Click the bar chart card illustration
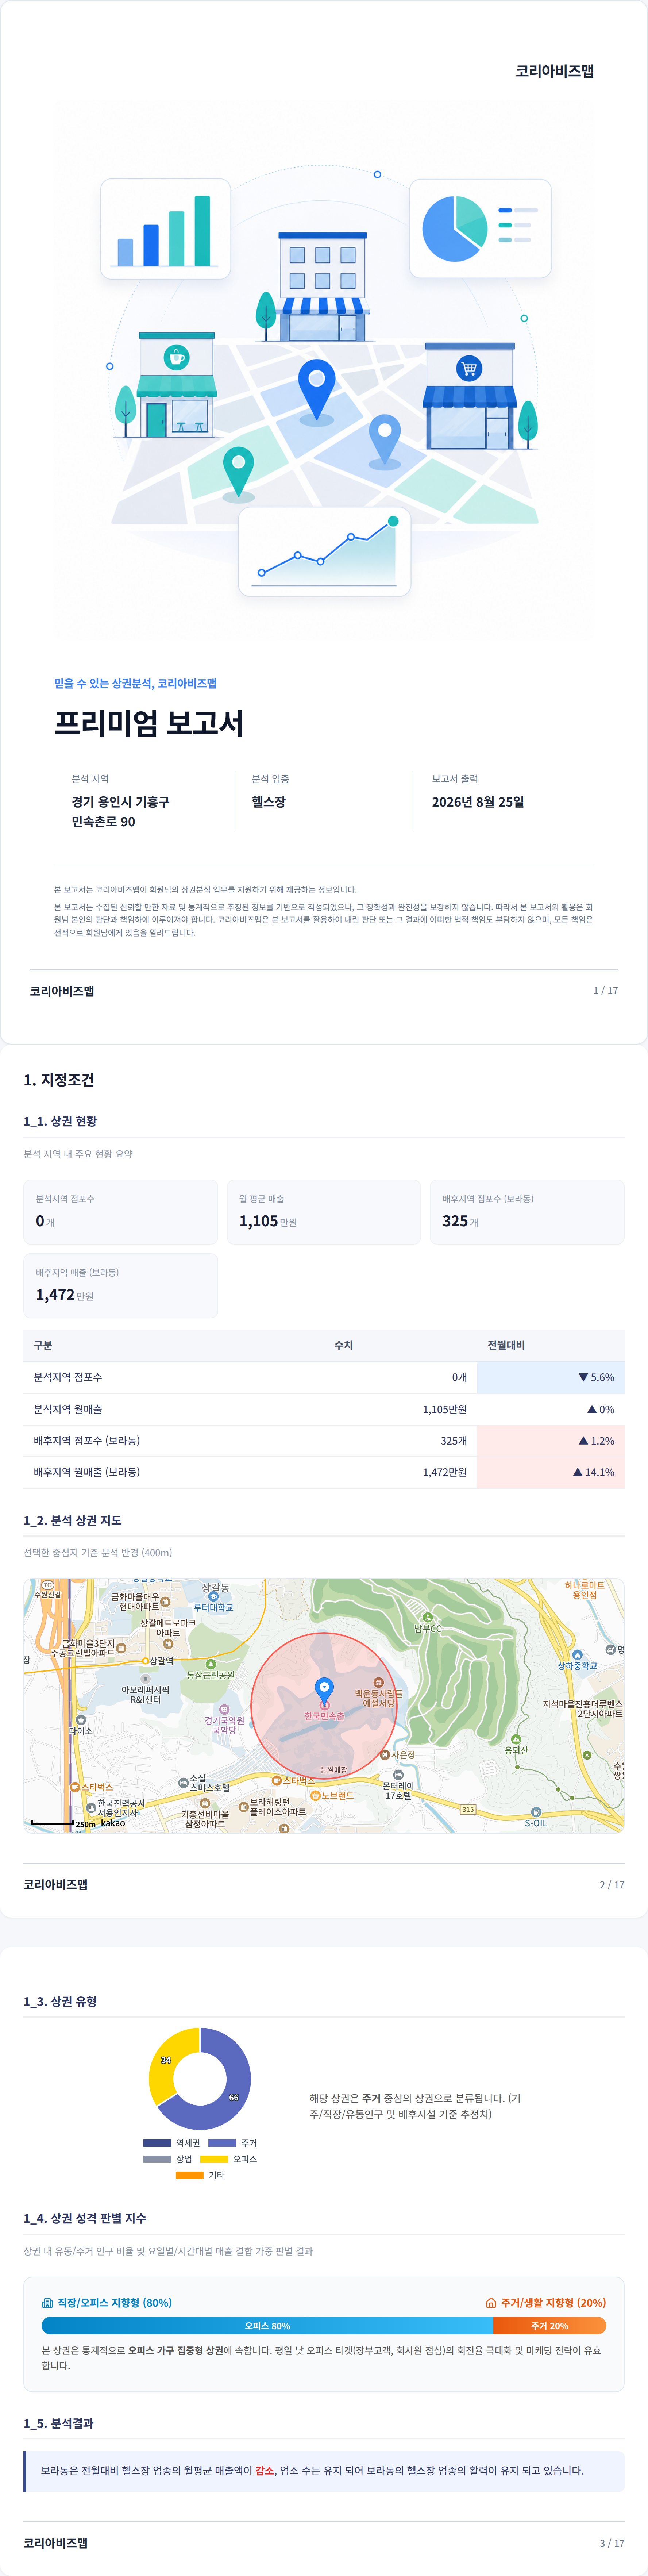The width and height of the screenshot is (648, 2576). coord(165,229)
